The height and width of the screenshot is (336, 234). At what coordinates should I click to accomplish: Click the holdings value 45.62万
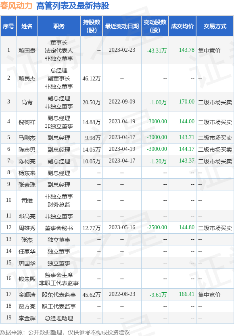92,295
